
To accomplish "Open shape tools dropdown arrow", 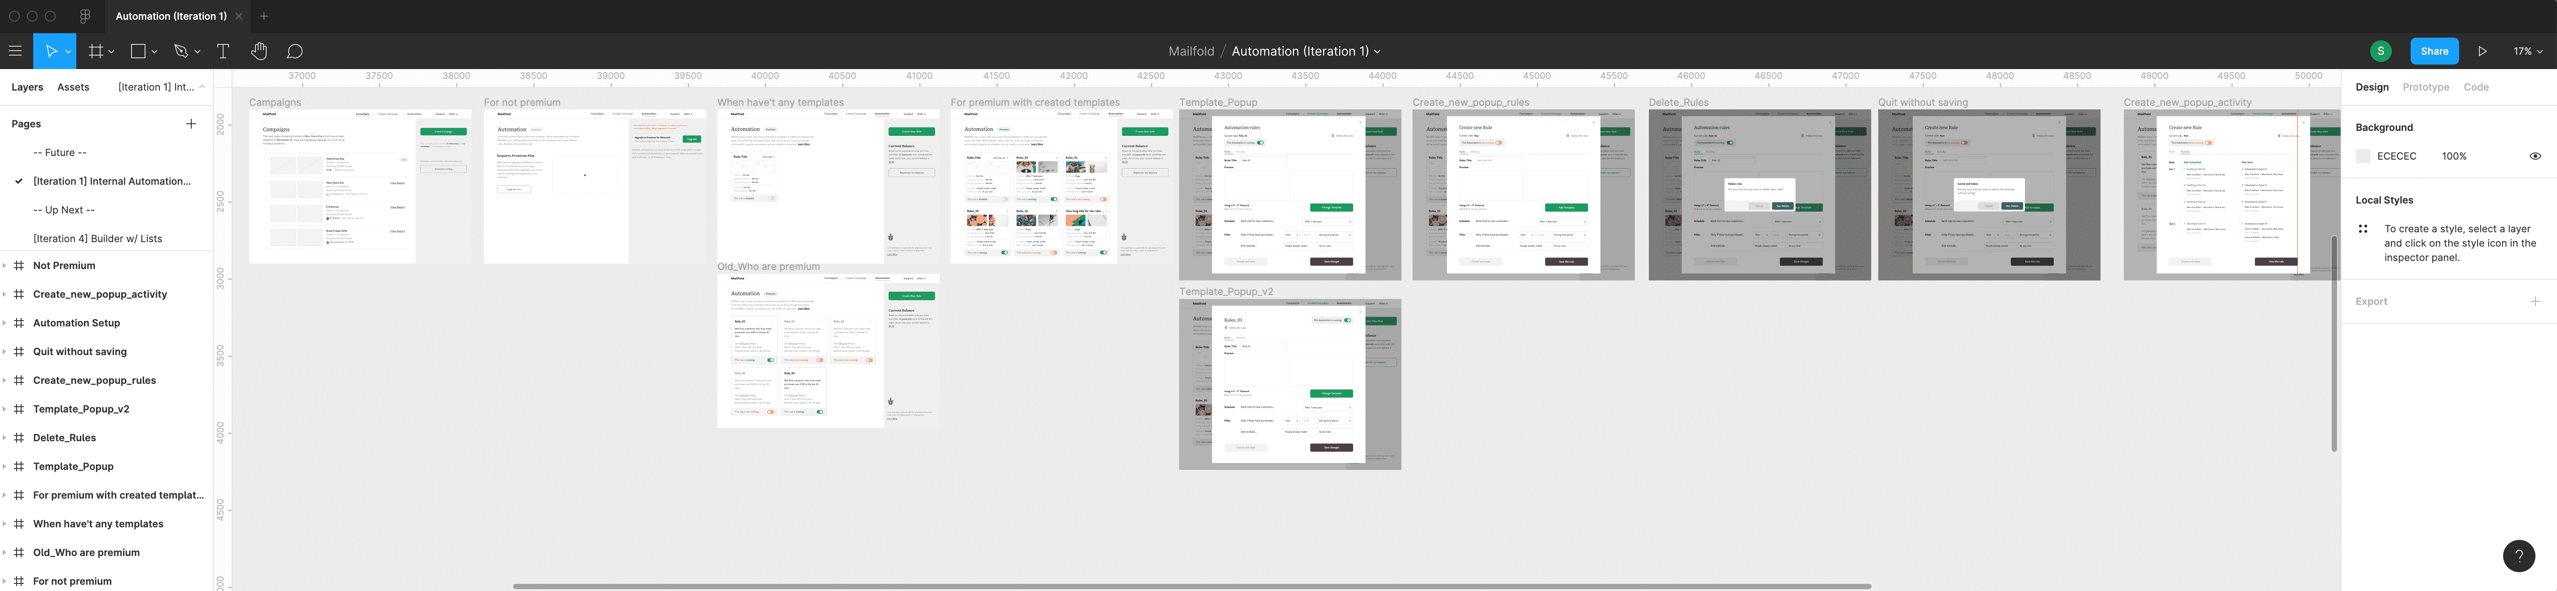I will tap(154, 52).
